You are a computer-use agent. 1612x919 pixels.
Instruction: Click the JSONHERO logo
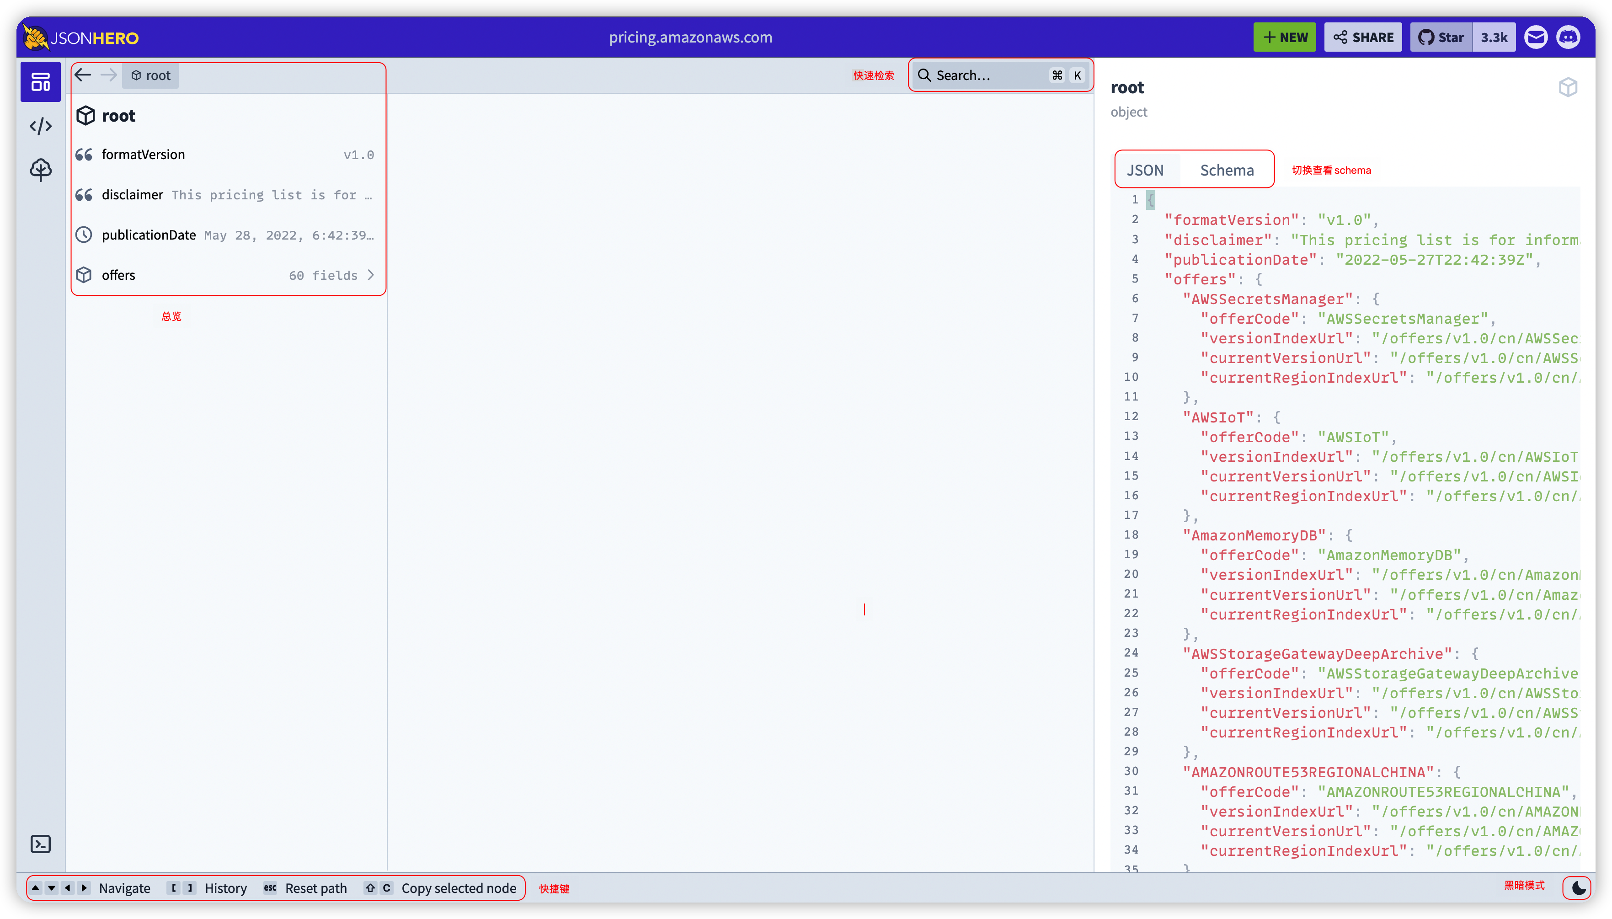81,38
